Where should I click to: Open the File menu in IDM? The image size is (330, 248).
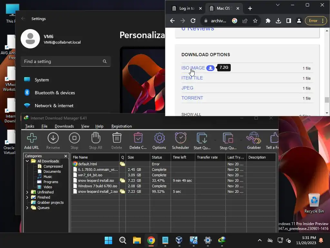[x=44, y=126]
